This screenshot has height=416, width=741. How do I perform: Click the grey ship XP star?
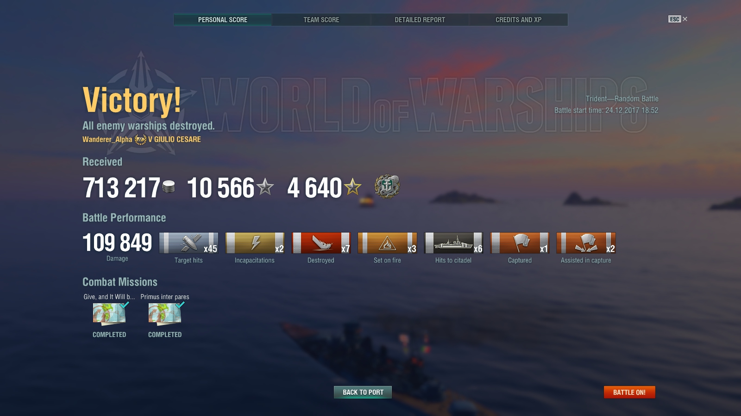click(265, 187)
